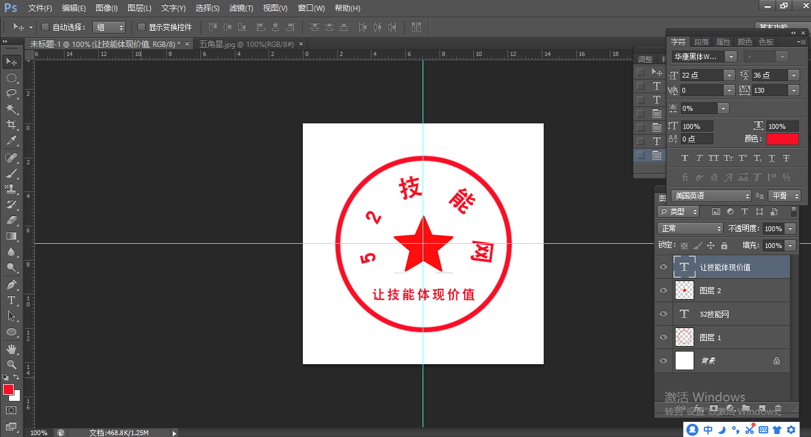The height and width of the screenshot is (437, 811).
Task: Enable the 自动选择 checkbox
Action: 45,27
